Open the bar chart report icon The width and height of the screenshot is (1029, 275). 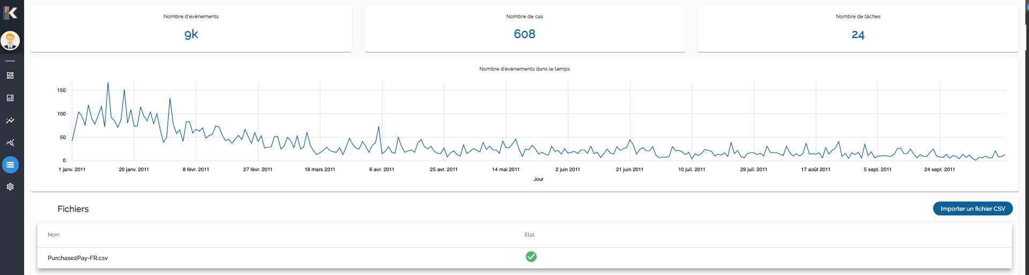pyautogui.click(x=10, y=98)
